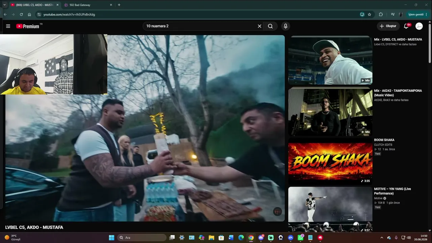Bookmark this page with the star
Screen dimensions: 432x243
[x=370, y=15]
